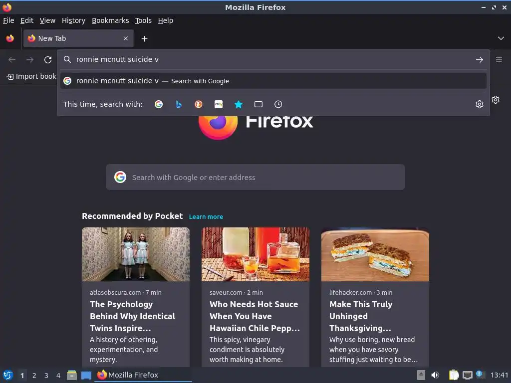The width and height of the screenshot is (511, 383).
Task: Open personalize new tab gear icon
Action: coord(496,100)
